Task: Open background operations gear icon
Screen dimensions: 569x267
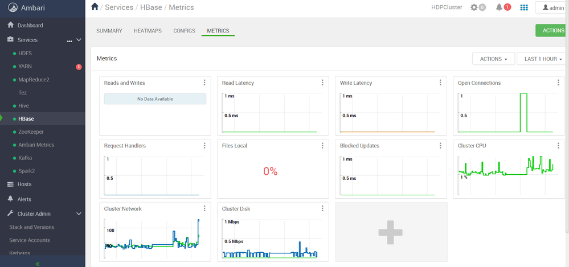Action: [x=474, y=7]
